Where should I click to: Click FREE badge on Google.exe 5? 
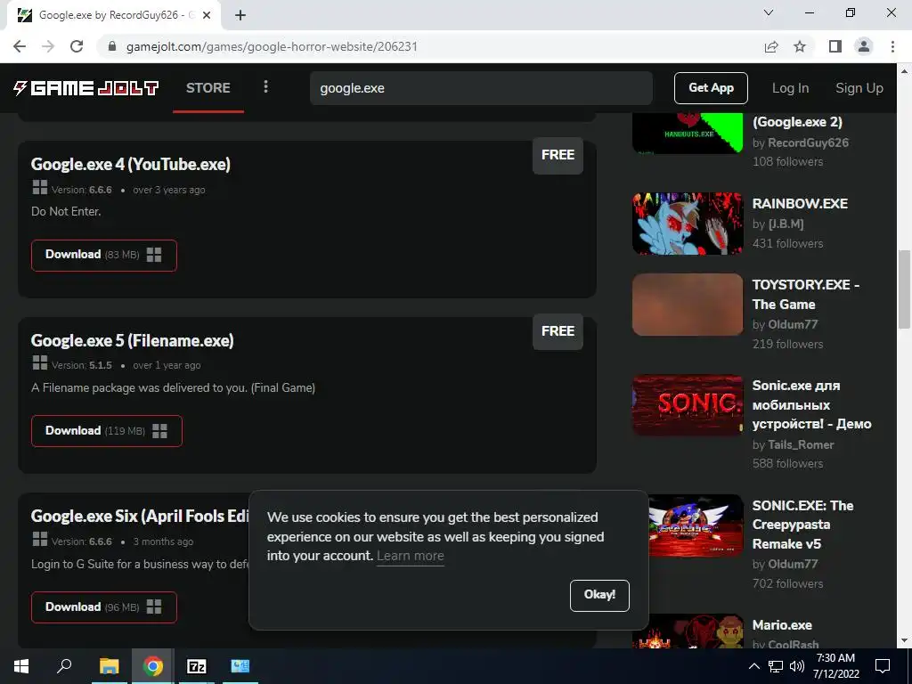(558, 331)
